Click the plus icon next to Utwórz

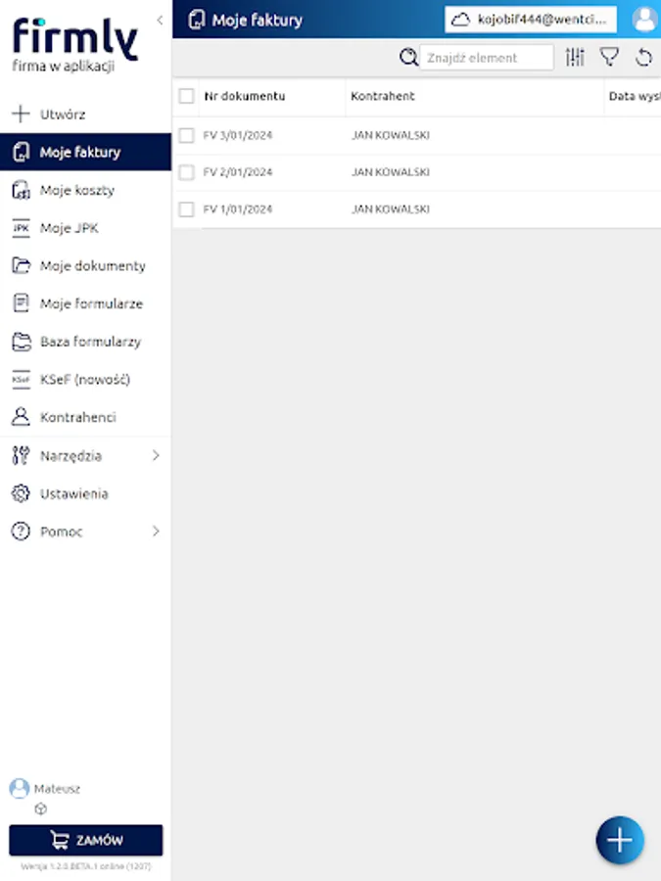point(21,115)
